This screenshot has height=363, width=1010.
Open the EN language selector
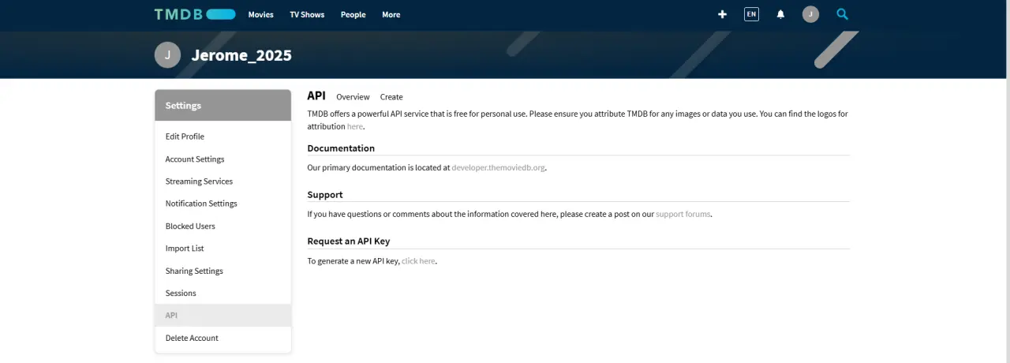coord(751,14)
